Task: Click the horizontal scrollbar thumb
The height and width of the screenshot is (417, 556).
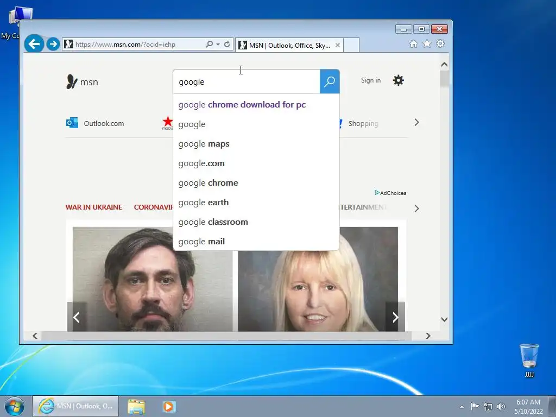Action: (226, 336)
